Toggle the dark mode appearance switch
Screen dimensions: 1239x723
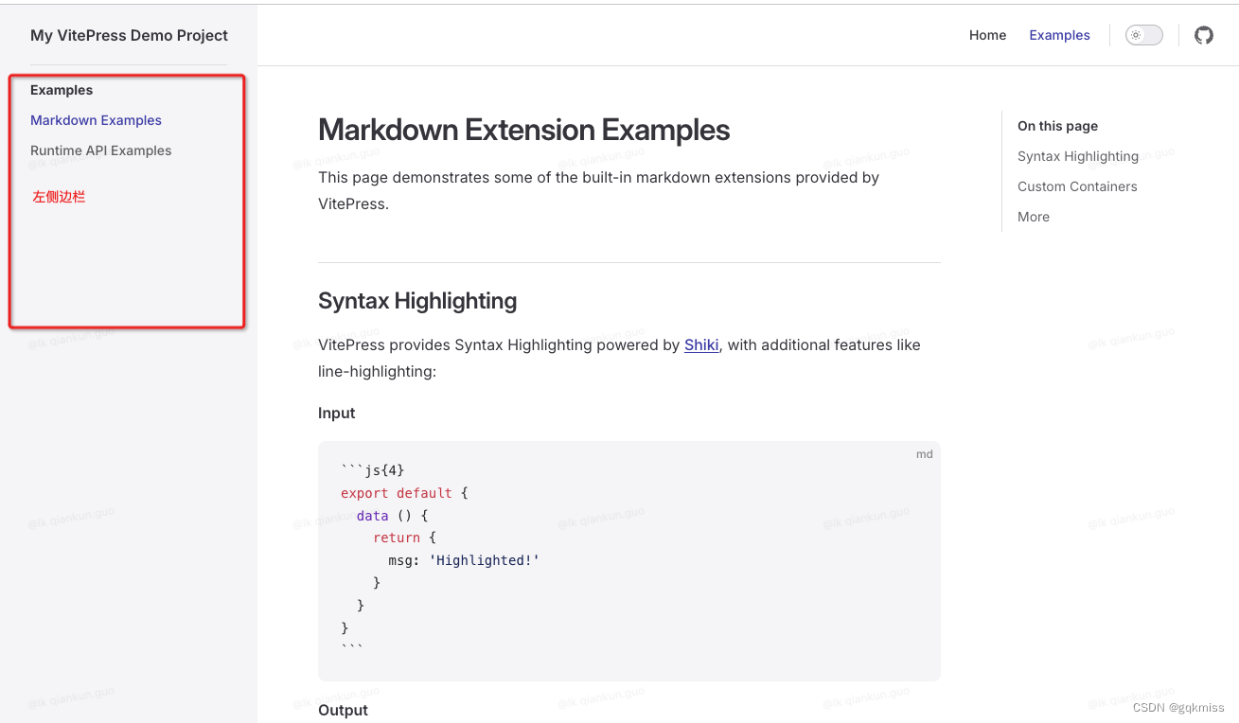pos(1143,35)
